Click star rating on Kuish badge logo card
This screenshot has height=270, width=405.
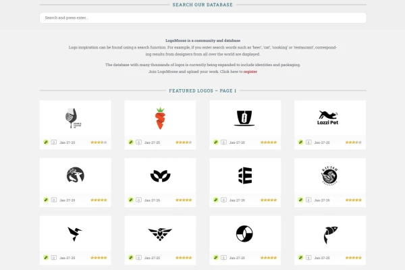coord(354,200)
